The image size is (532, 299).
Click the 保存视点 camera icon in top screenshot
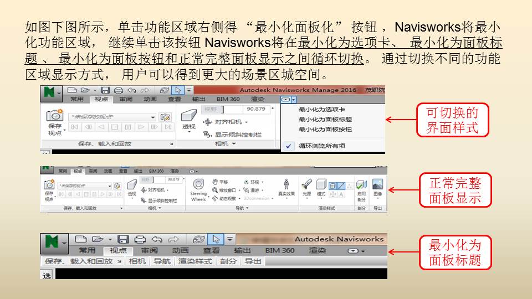(x=55, y=115)
